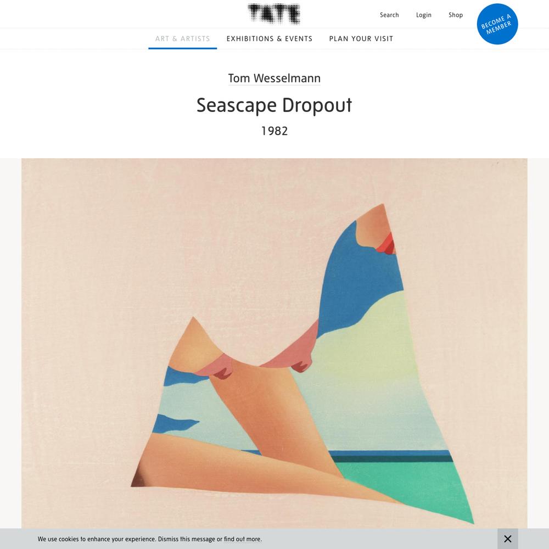Select the Art & Artists tab
The image size is (549, 549).
pyautogui.click(x=182, y=38)
